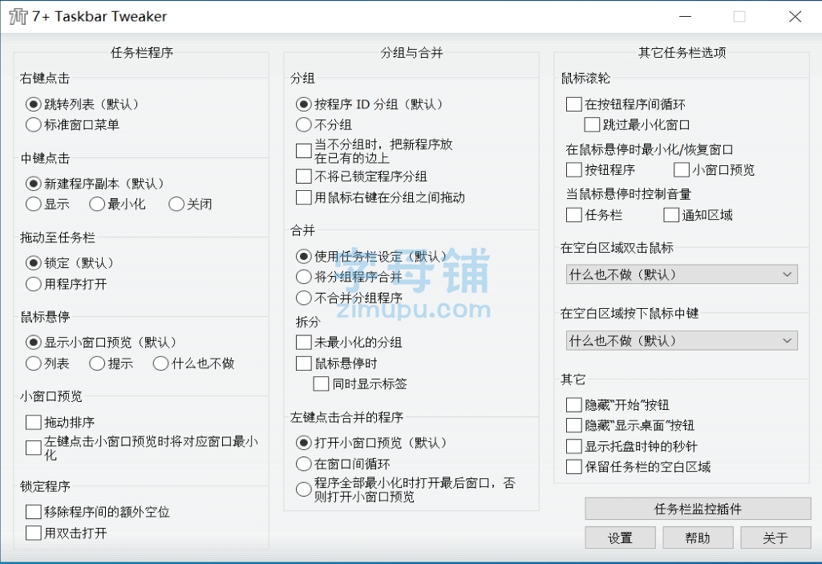Select 按程序 ID 分组（默认）

pyautogui.click(x=303, y=104)
